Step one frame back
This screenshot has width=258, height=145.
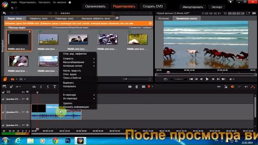click(202, 79)
